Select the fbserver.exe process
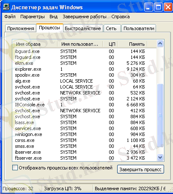Viewport: 173px width, 194px height. 85,158
